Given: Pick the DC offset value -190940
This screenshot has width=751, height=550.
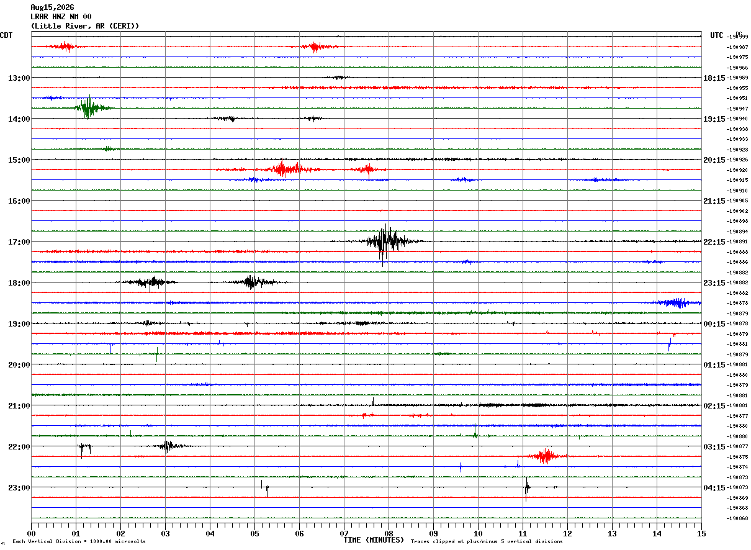Looking at the screenshot, I should [737, 119].
